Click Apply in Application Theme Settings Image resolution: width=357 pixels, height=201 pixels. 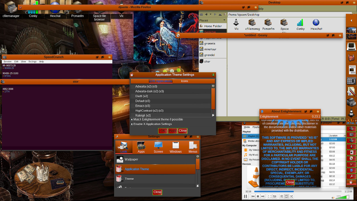pyautogui.click(x=173, y=131)
